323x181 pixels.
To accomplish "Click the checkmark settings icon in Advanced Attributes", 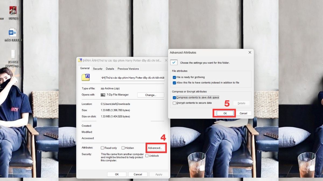I will coord(174,62).
